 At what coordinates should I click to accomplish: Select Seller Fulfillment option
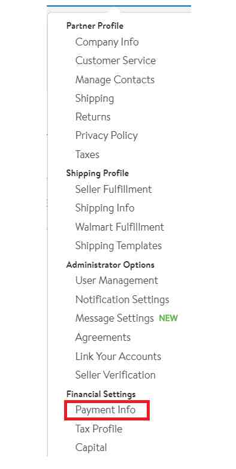point(113,189)
